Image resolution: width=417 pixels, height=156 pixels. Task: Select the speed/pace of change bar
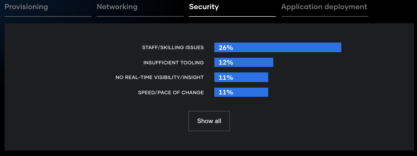[241, 92]
